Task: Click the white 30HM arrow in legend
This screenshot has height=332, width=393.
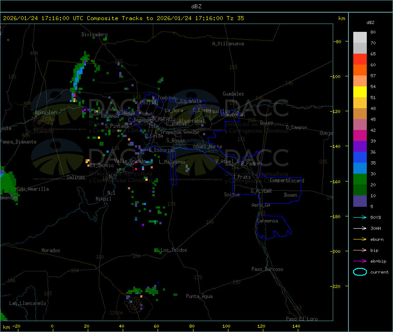Action: tap(360, 228)
